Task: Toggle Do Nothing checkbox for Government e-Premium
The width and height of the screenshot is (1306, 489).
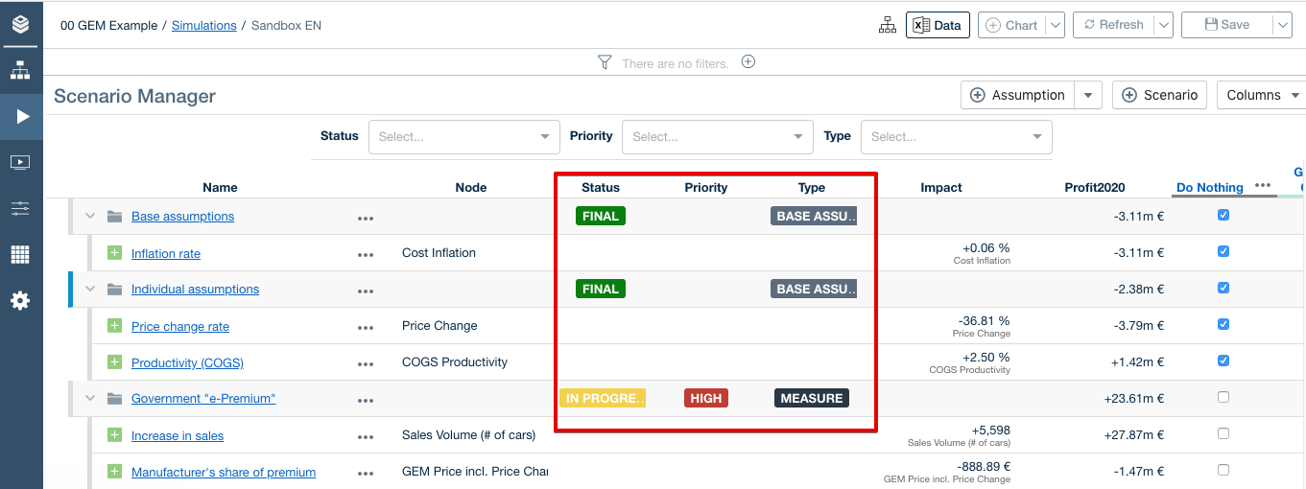Action: coord(1223,397)
